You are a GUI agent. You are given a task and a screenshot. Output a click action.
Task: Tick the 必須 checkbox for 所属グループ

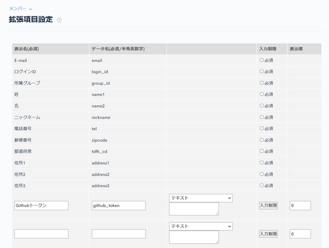tap(262, 83)
